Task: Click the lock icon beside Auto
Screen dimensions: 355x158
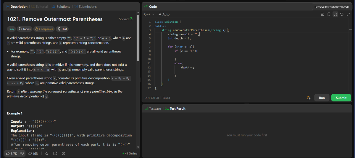Action: click(160, 14)
